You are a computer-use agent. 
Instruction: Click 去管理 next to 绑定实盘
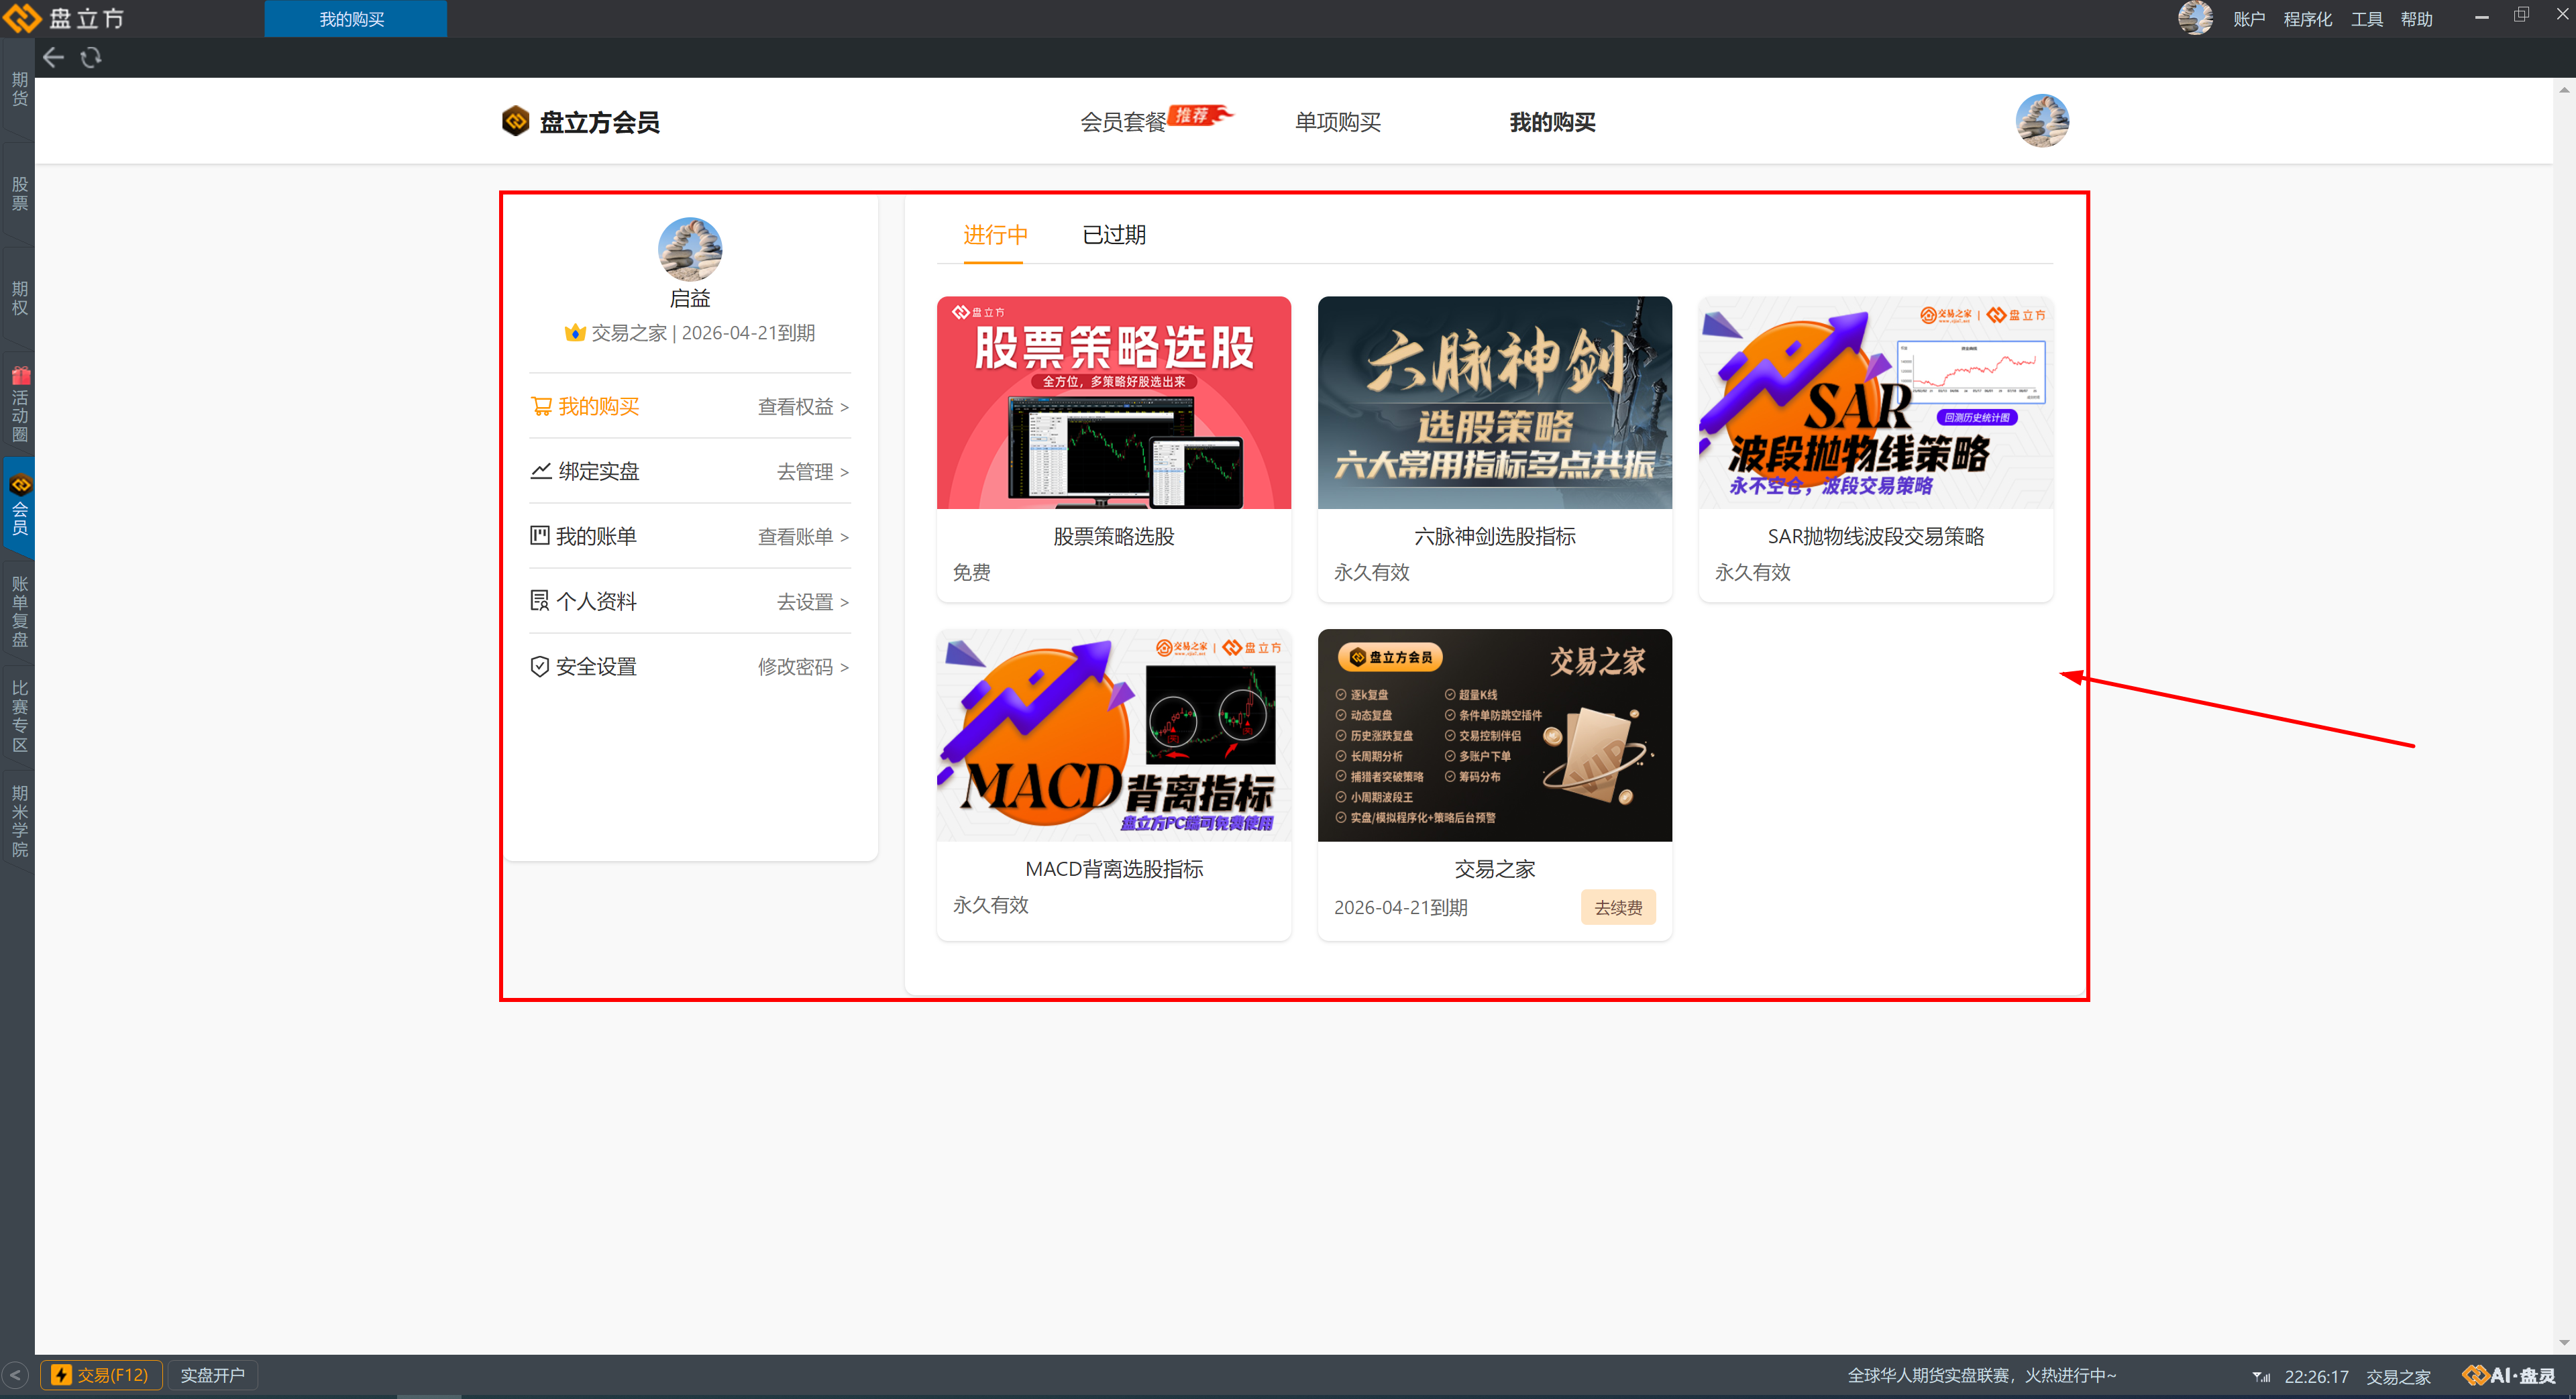pyautogui.click(x=813, y=472)
